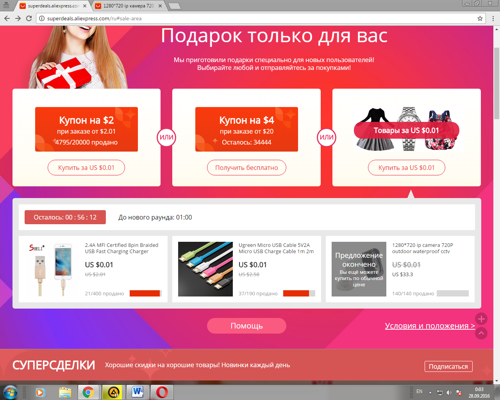Click 'Подписаться' in the Суперсделки banner
Image resolution: width=500 pixels, height=400 pixels.
(x=448, y=366)
